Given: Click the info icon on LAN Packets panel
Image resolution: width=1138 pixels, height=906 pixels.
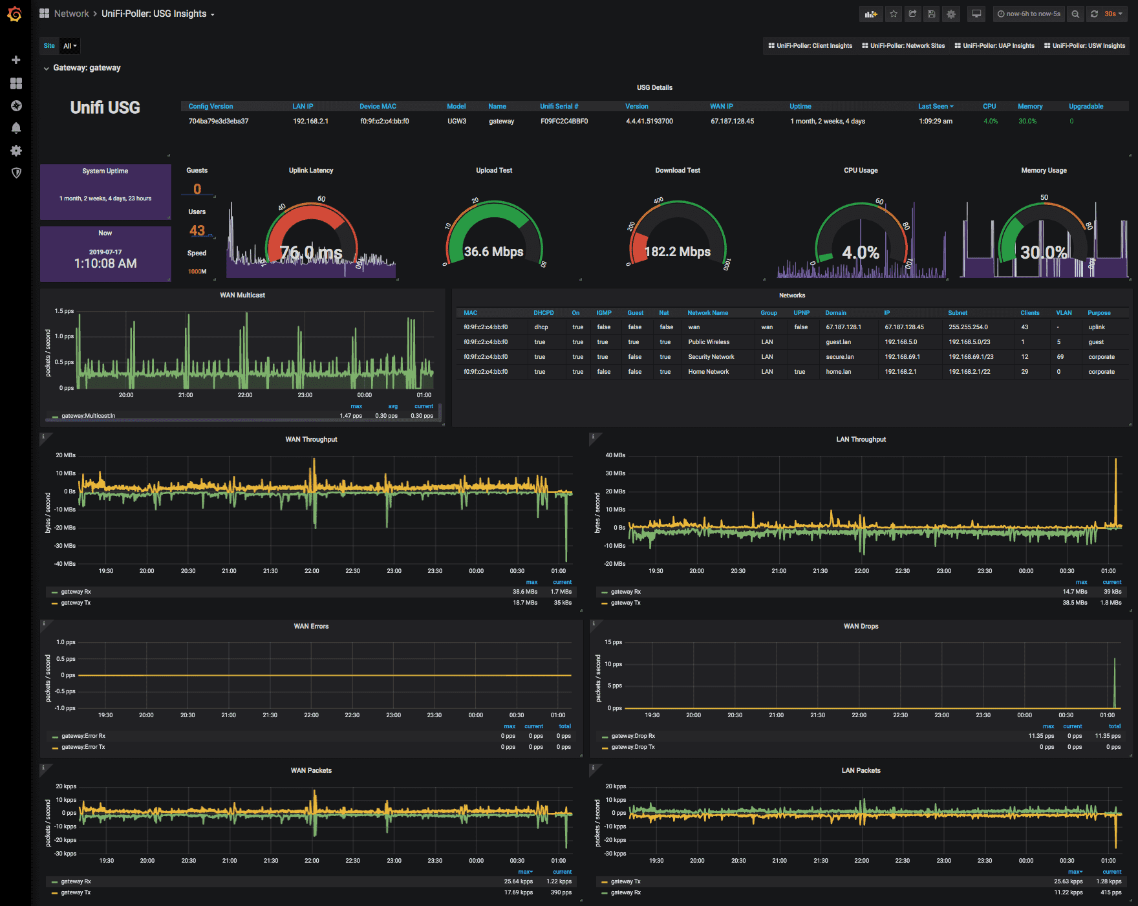Looking at the screenshot, I should pyautogui.click(x=593, y=768).
